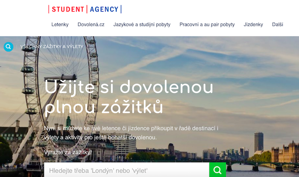Open Všechny zážitky a výlety link

click(x=52, y=47)
